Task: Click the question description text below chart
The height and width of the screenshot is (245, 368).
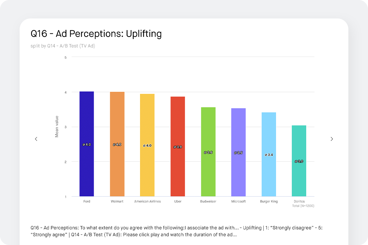Action: pos(176,231)
